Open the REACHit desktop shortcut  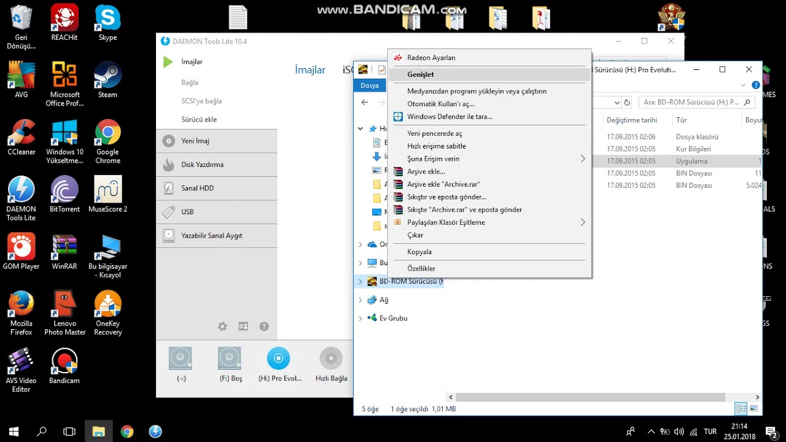[x=64, y=23]
